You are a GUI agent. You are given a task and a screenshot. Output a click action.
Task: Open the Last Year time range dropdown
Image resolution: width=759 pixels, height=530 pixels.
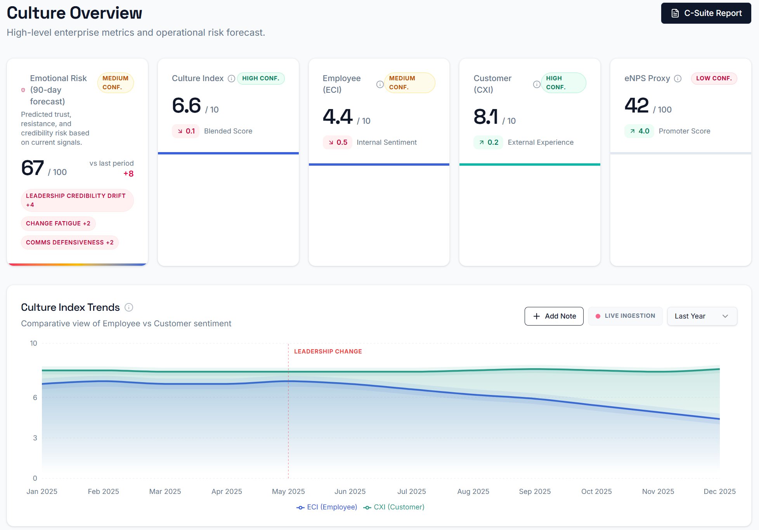pyautogui.click(x=702, y=316)
